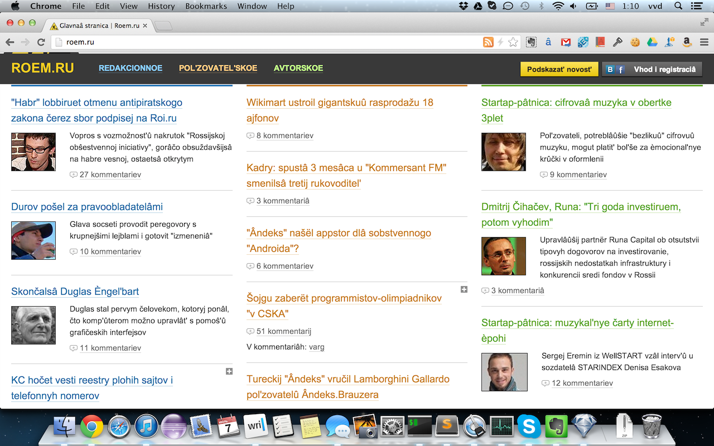Click the ROEM.RU logo
714x446 pixels.
pyautogui.click(x=43, y=68)
